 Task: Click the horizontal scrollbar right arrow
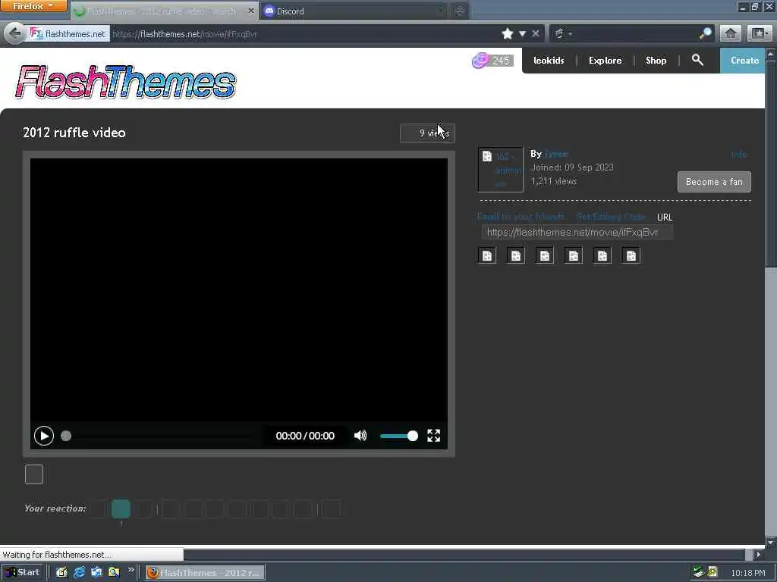(758, 555)
